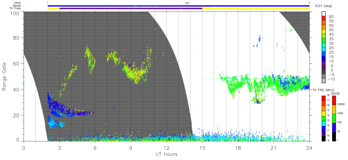Click the 20 tick on Range Gate axis
The width and height of the screenshot is (348, 160).
(16, 115)
